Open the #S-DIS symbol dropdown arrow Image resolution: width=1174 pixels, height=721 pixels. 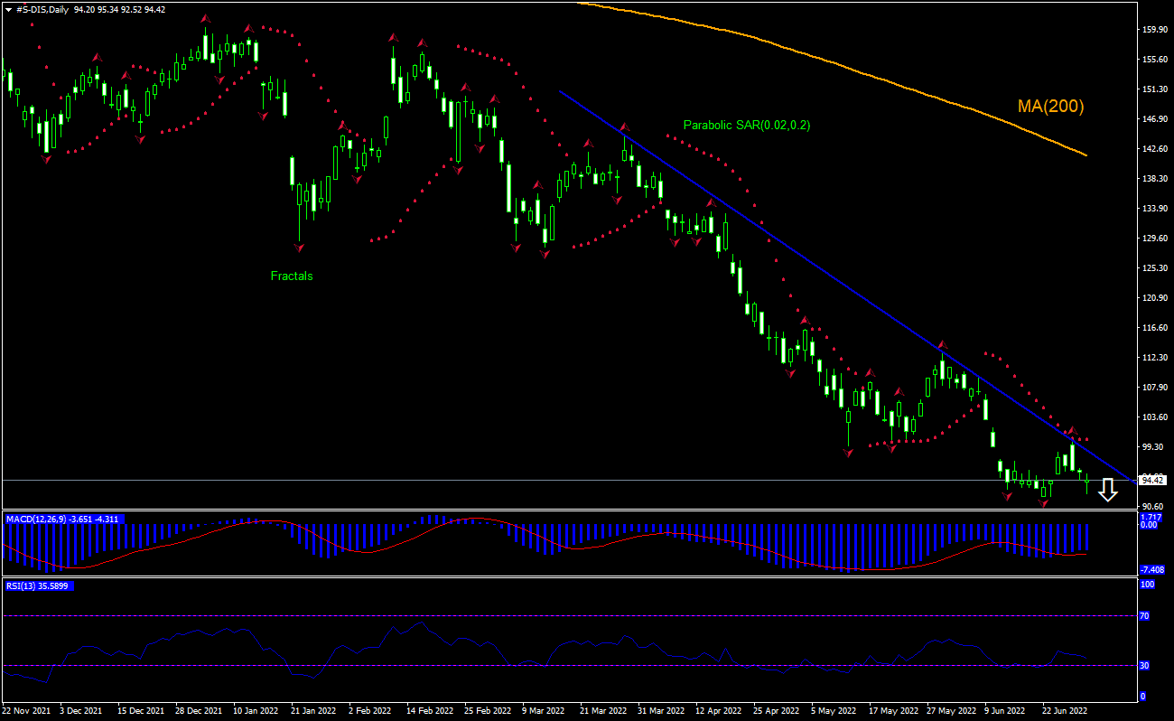pos(7,8)
